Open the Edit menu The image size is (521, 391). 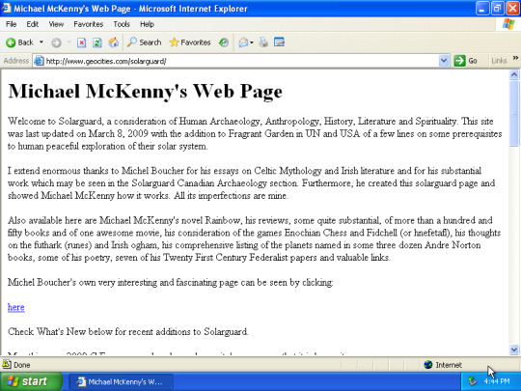pyautogui.click(x=32, y=24)
